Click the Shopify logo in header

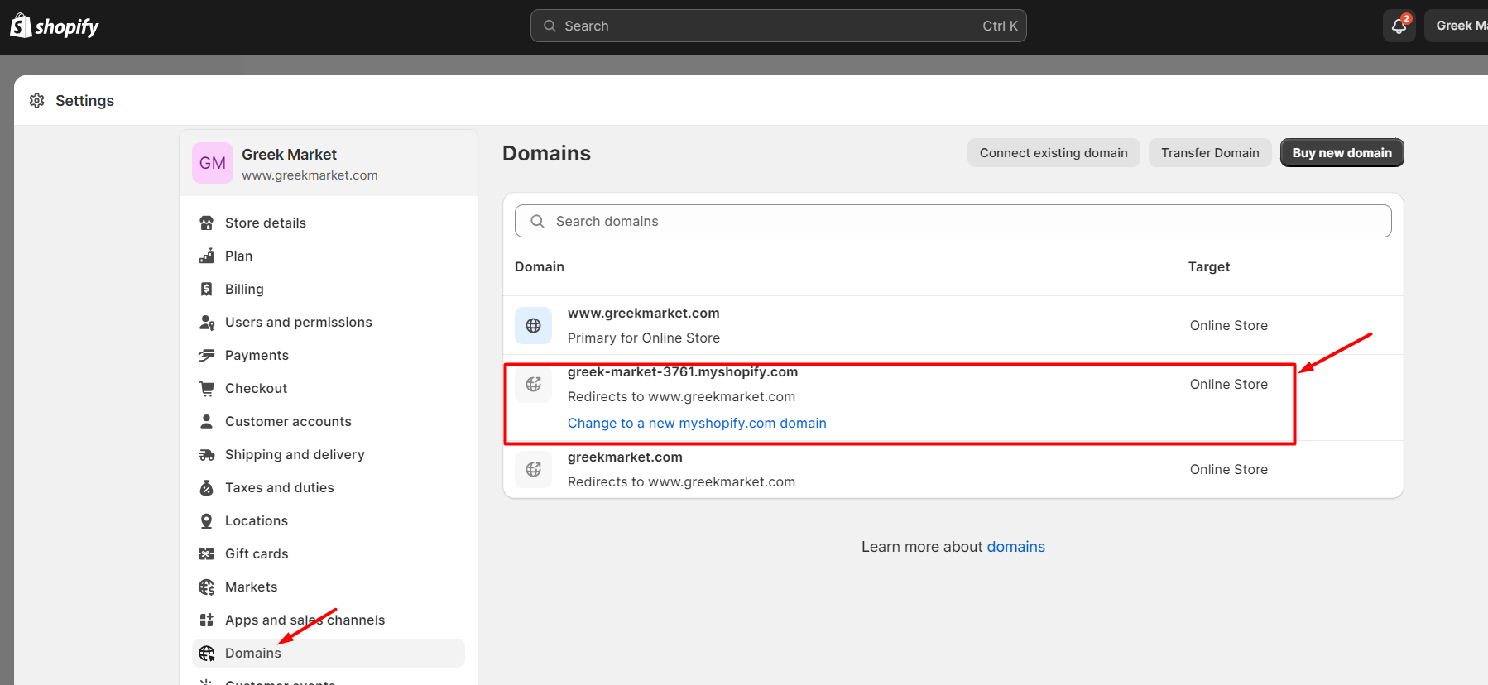tap(55, 26)
